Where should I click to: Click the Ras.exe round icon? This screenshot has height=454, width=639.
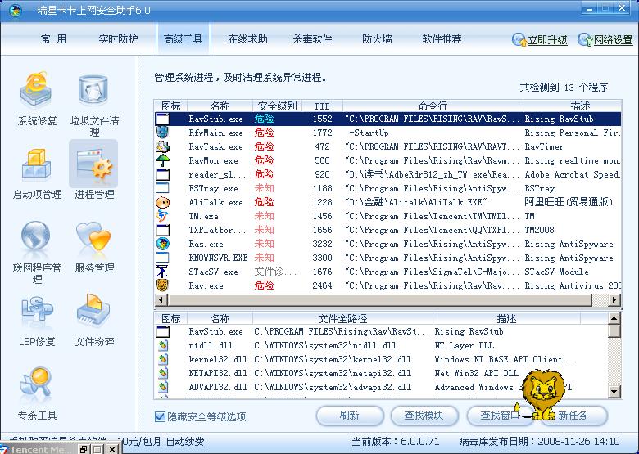[x=162, y=244]
